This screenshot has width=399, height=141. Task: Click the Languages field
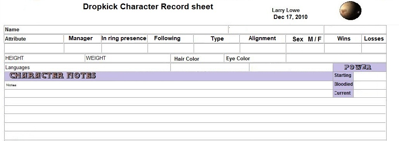point(88,68)
